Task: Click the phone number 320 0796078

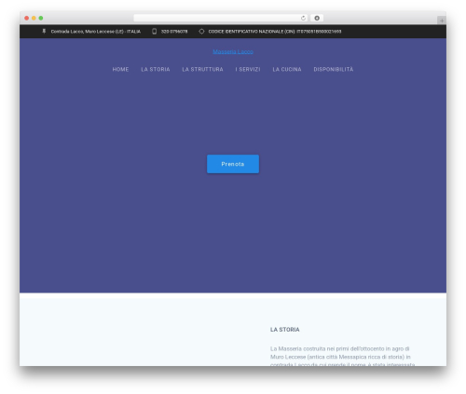Action: [x=174, y=32]
